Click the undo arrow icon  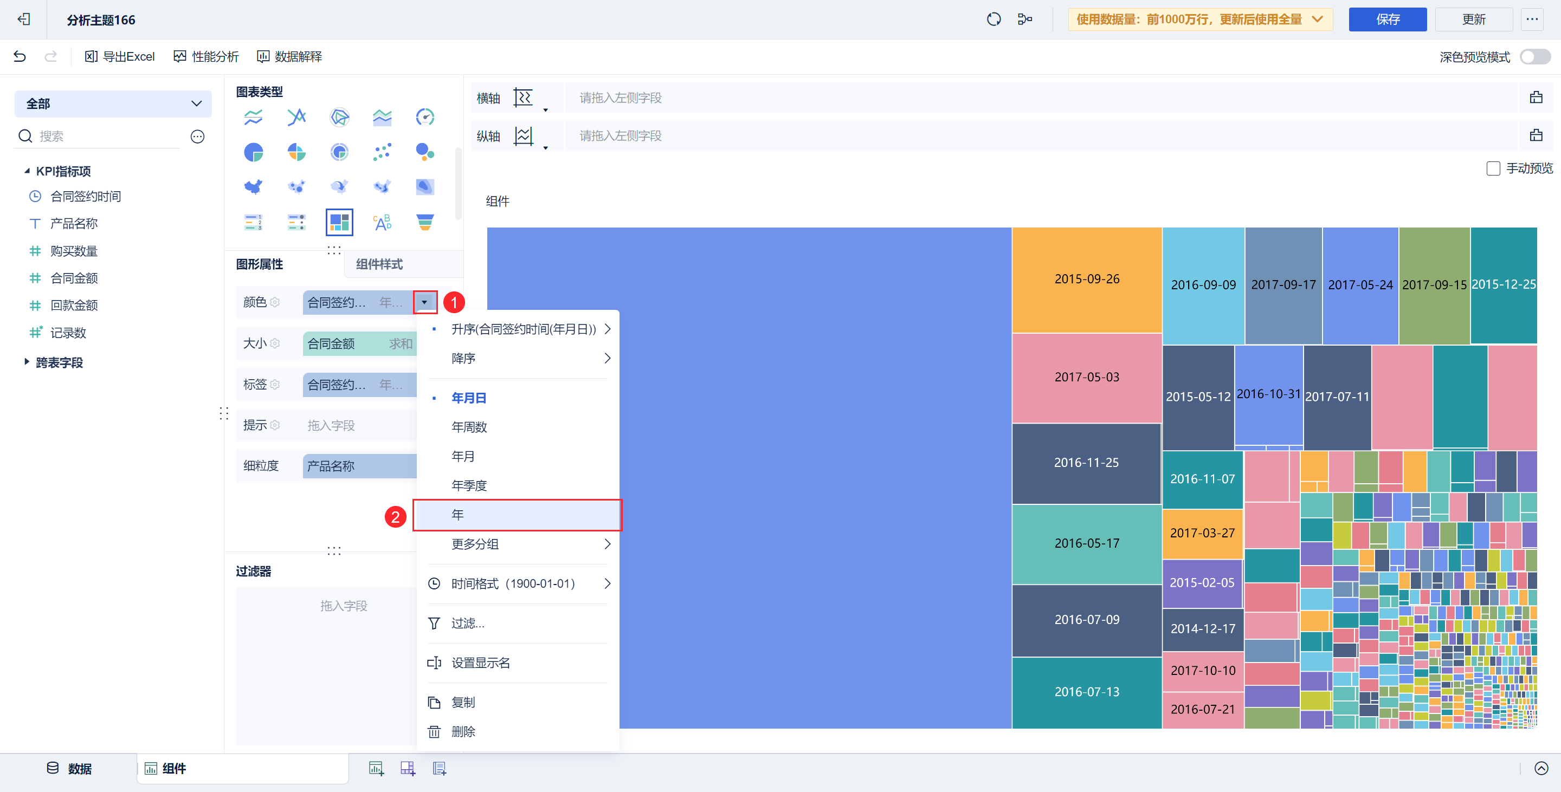(20, 56)
